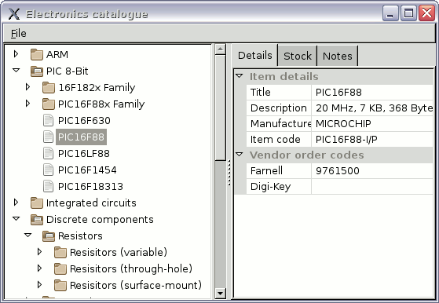The image size is (439, 303).
Task: Expand the Integrated circuits node
Action: point(16,202)
